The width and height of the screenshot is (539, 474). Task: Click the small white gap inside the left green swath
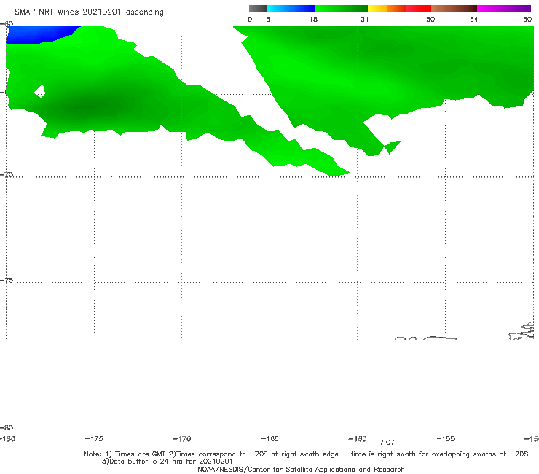point(40,91)
